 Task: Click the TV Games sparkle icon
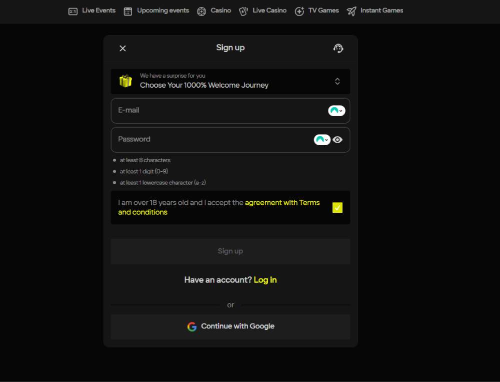299,11
